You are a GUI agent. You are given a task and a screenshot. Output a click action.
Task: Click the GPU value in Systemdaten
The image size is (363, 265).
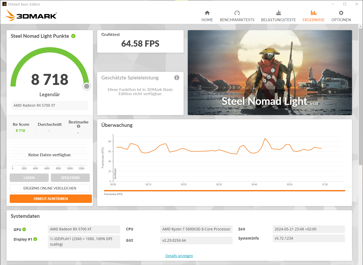tap(84, 229)
